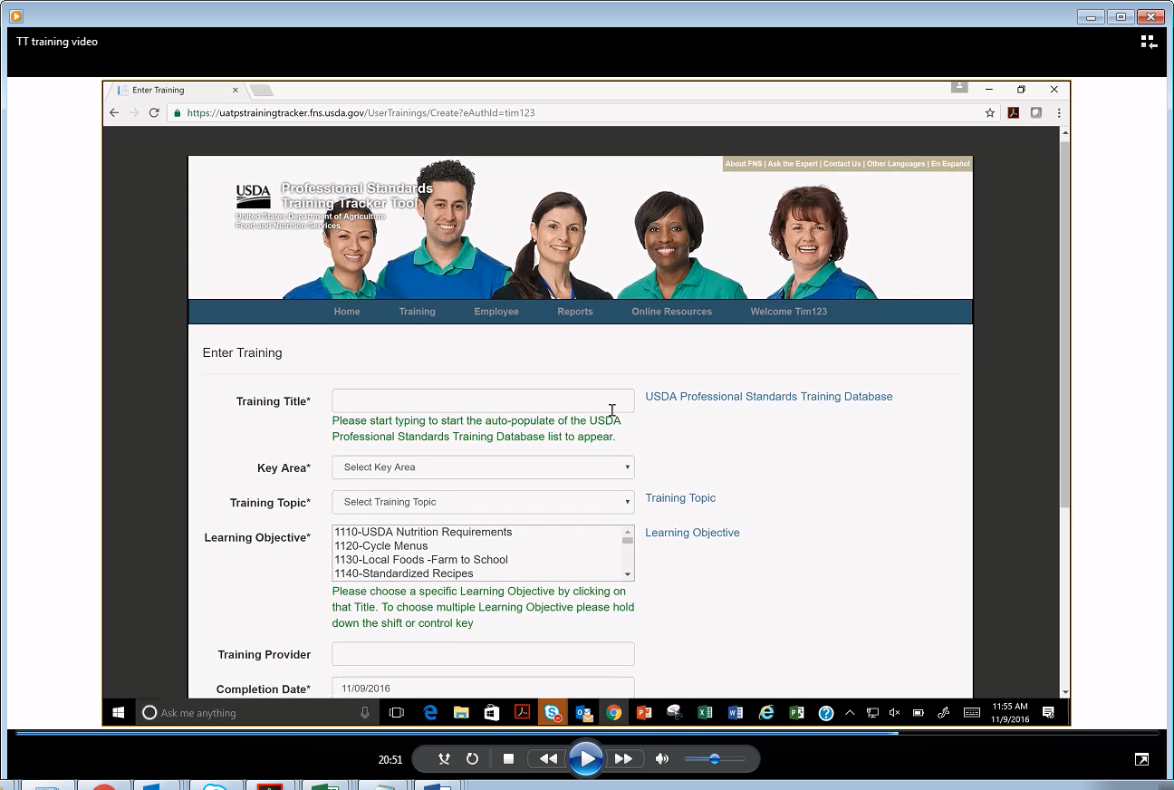Image resolution: width=1174 pixels, height=790 pixels.
Task: Toggle shuffle mode in the player
Action: [x=444, y=759]
